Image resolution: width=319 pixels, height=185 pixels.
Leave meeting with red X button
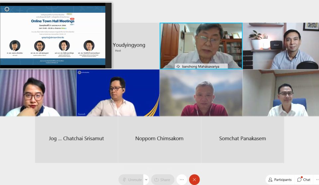pyautogui.click(x=194, y=180)
